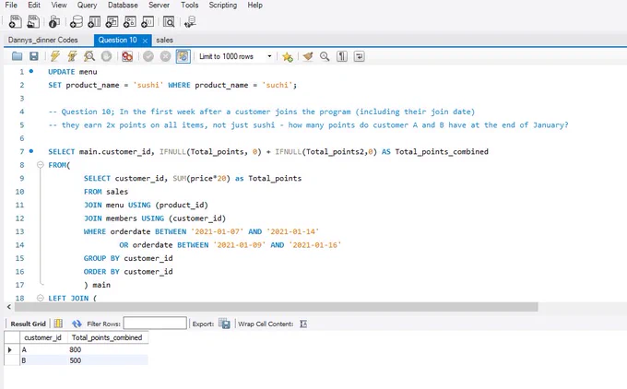Image resolution: width=627 pixels, height=389 pixels.
Task: Roll back the current transaction
Action: click(x=165, y=56)
